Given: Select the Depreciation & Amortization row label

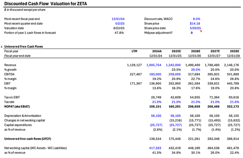Looking at the screenshot, I should click(23, 116).
